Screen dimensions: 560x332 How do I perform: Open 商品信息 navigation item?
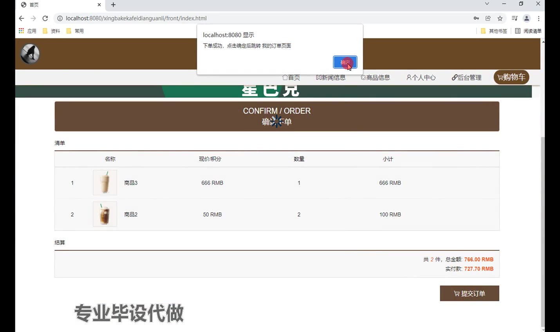pyautogui.click(x=375, y=77)
